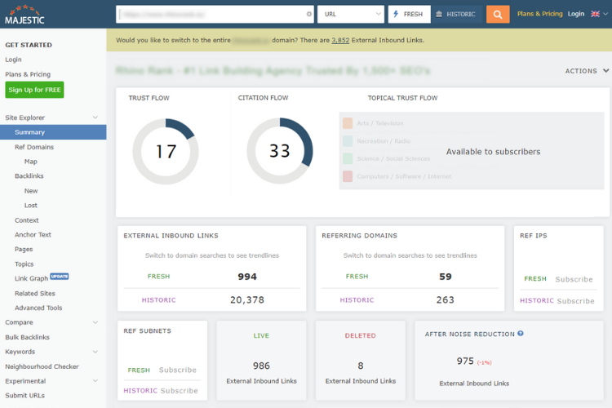Open the Link Graph sidebar item
The height and width of the screenshot is (408, 612).
tap(31, 278)
